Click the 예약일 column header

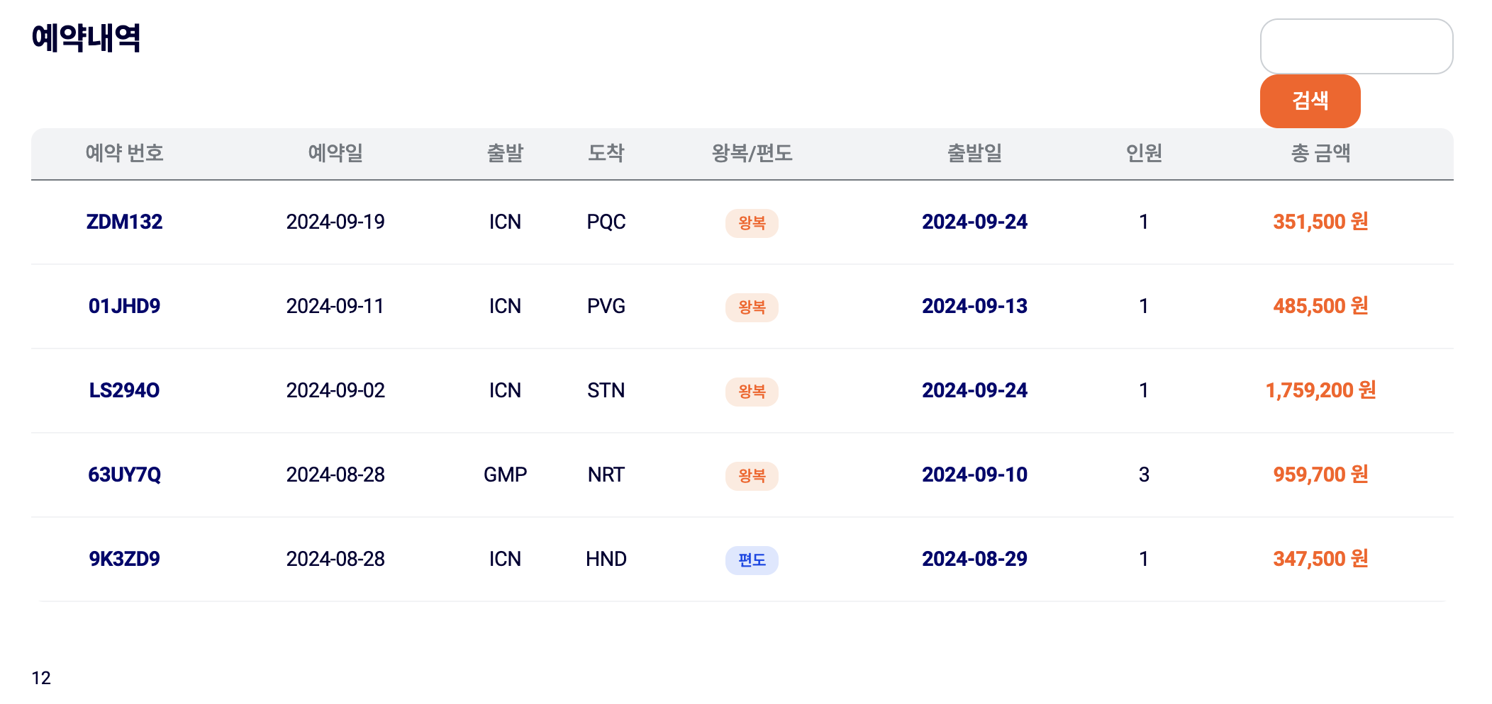pos(335,153)
